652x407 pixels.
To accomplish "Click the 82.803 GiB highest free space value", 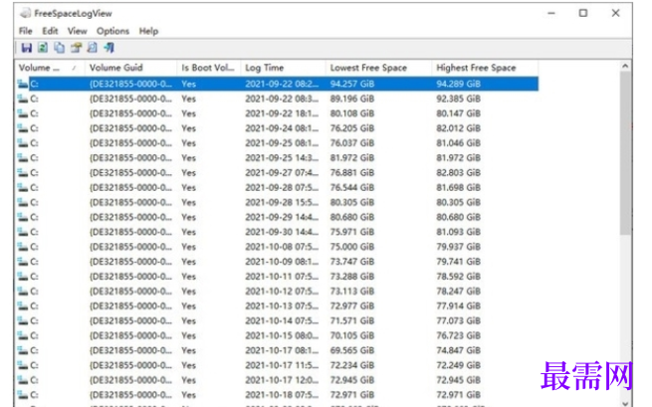I will pos(458,173).
